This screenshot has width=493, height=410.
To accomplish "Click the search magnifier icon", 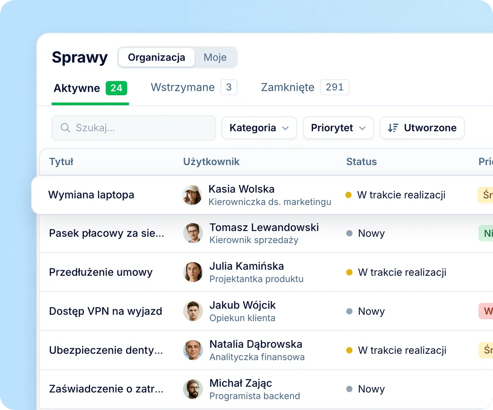I will pyautogui.click(x=65, y=128).
